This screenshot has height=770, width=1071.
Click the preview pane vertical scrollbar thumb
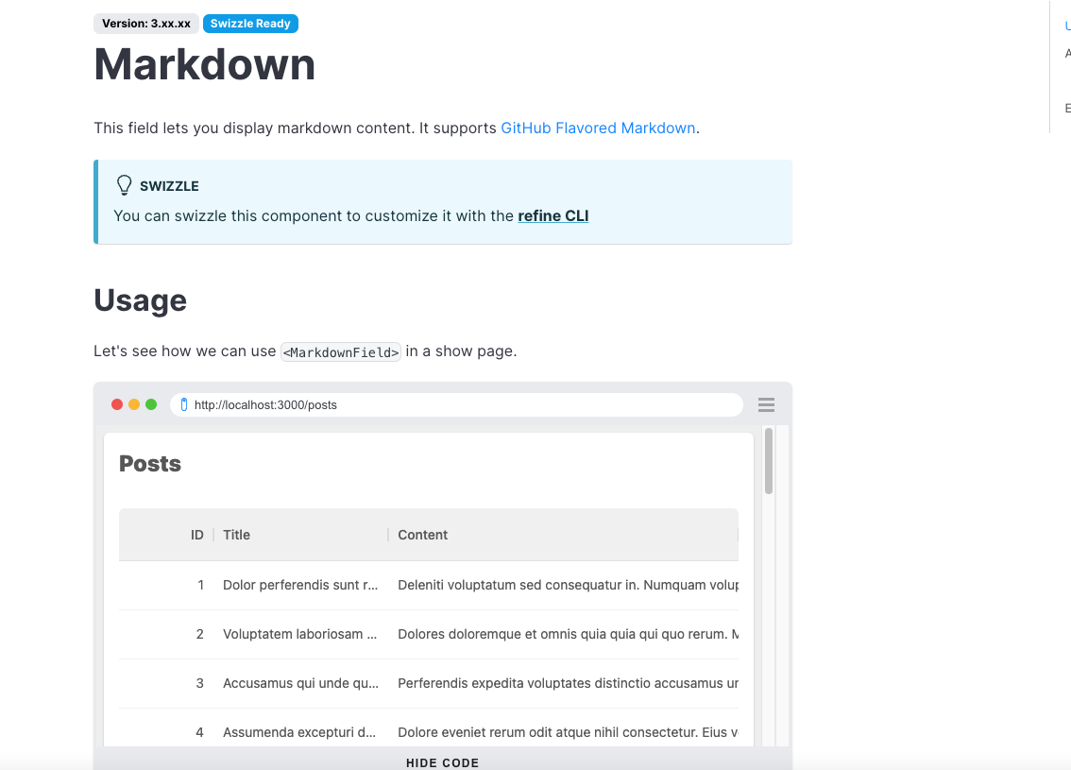(x=769, y=460)
